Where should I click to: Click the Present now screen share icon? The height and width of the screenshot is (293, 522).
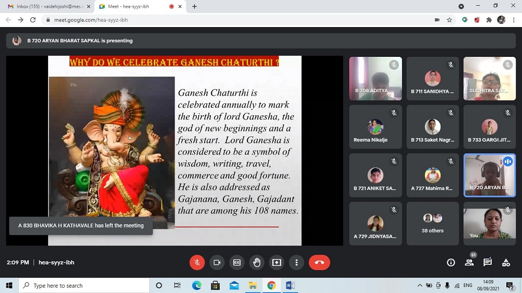pos(277,263)
